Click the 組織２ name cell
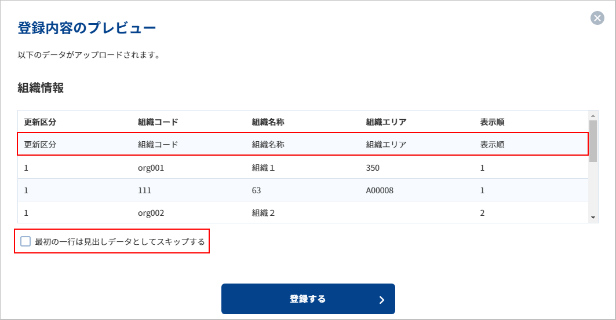This screenshot has height=320, width=616. (263, 213)
